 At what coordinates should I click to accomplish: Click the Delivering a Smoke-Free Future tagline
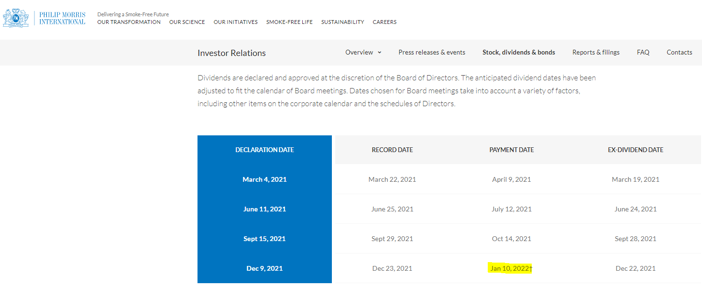point(133,14)
